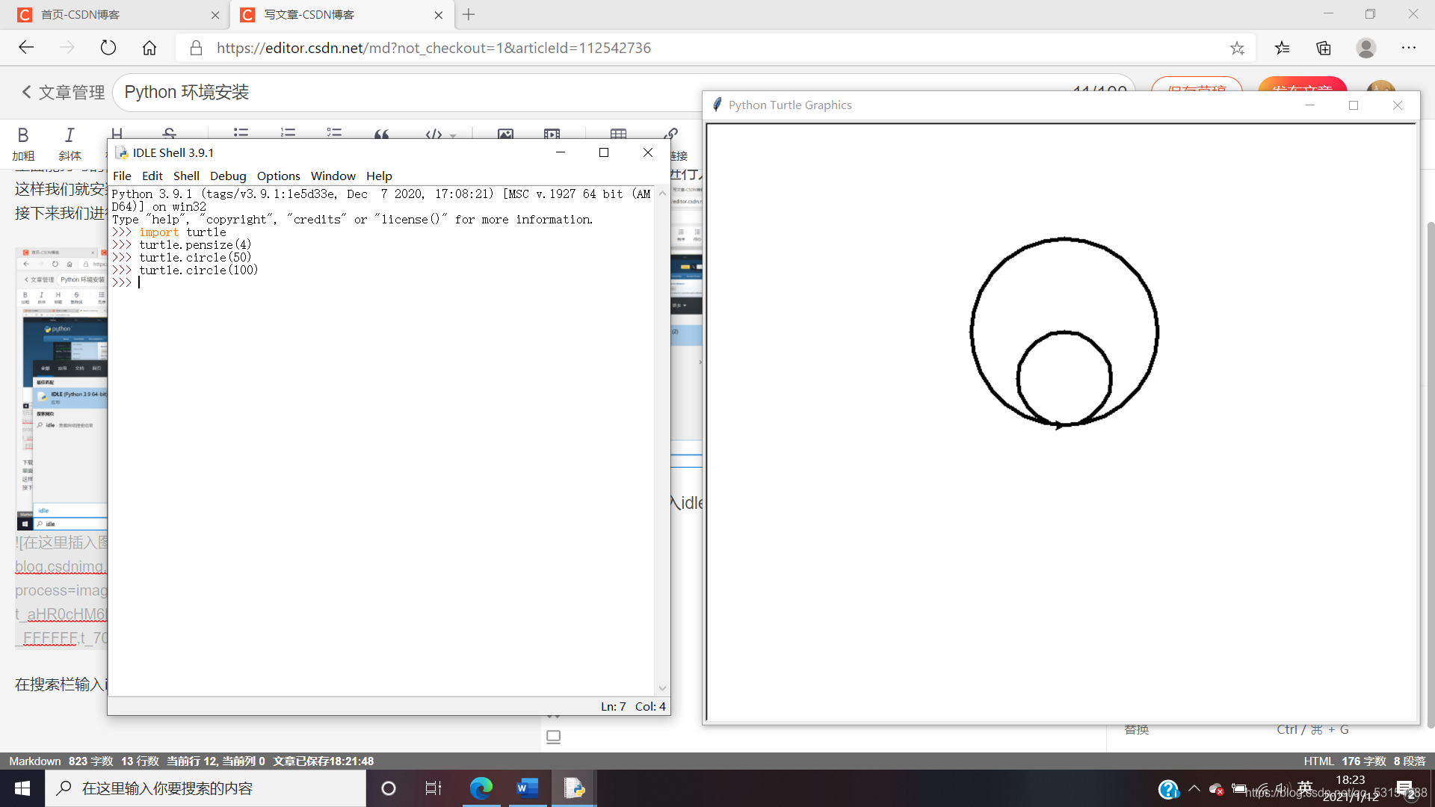1435x807 pixels.
Task: Click the line 'turtle.circle(100)' in IDLE
Action: (198, 270)
